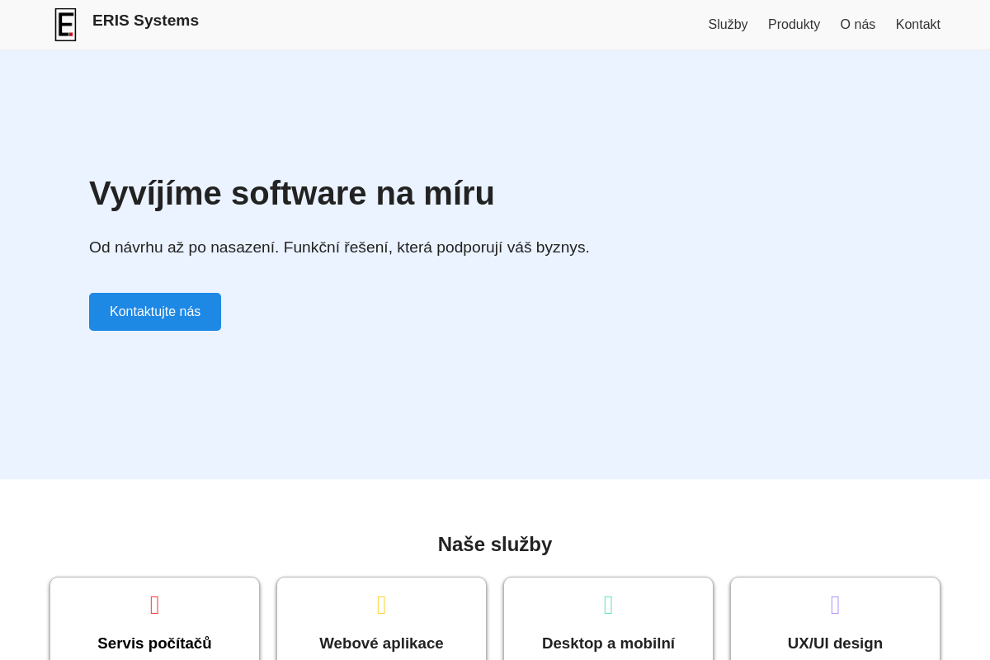990x660 pixels.
Task: Click the ERIS Systems logo icon
Action: coord(65,25)
